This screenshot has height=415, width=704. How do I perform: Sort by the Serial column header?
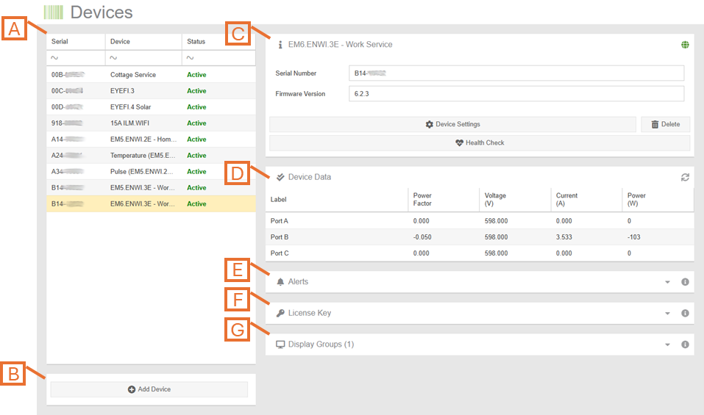point(60,42)
